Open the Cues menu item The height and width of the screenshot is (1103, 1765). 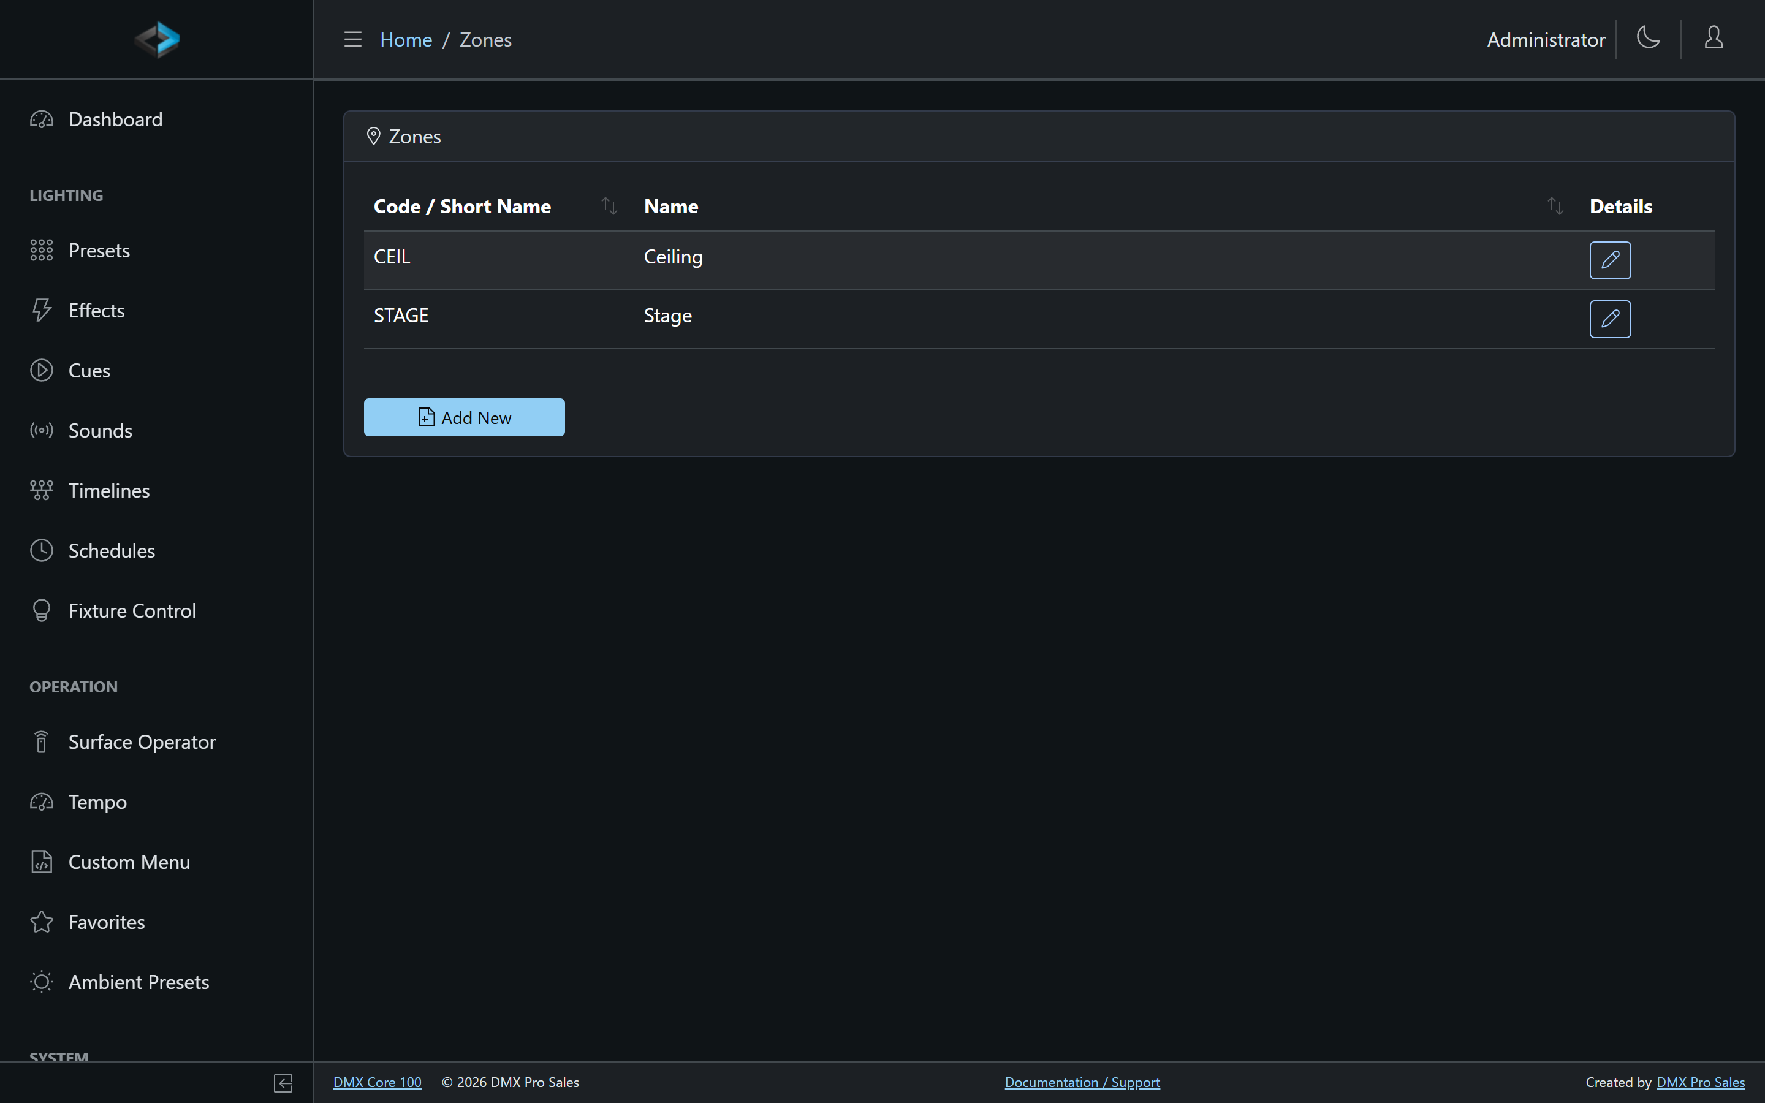pyautogui.click(x=156, y=370)
